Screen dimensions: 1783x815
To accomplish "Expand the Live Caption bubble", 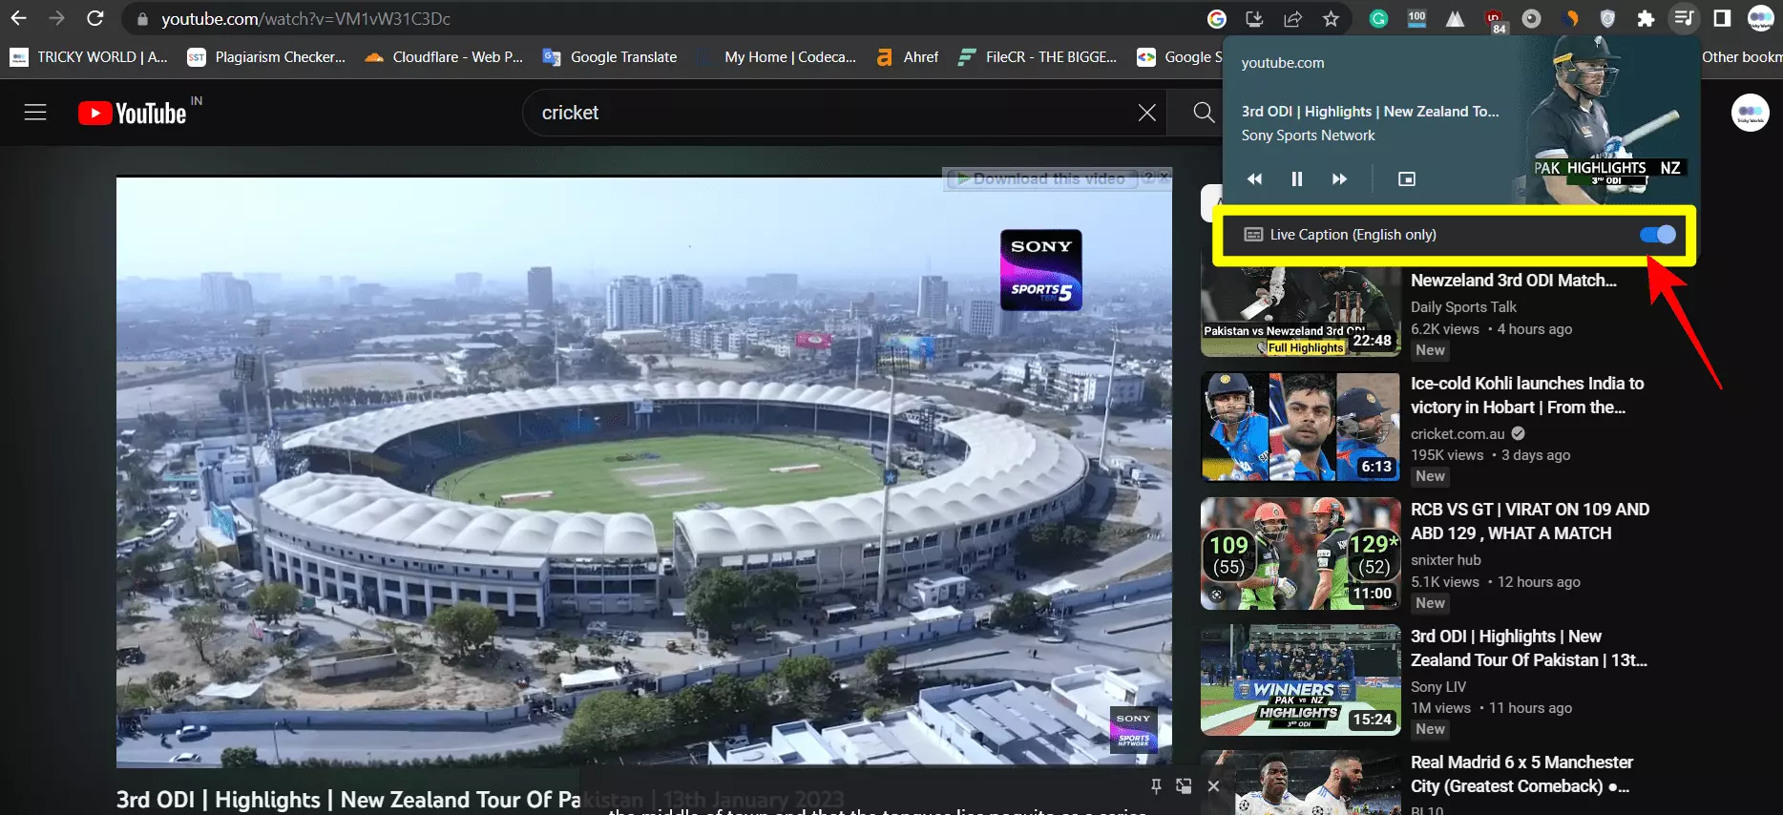I will tap(1184, 786).
